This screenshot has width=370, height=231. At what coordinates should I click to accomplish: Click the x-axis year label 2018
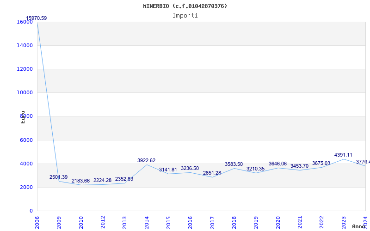234,223
